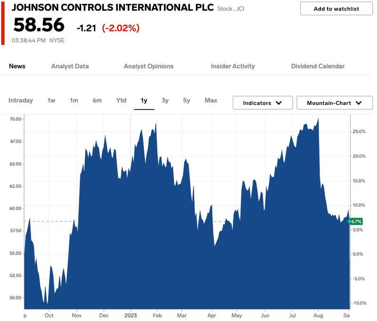Click the 0.0% right-axis label

click(x=358, y=254)
